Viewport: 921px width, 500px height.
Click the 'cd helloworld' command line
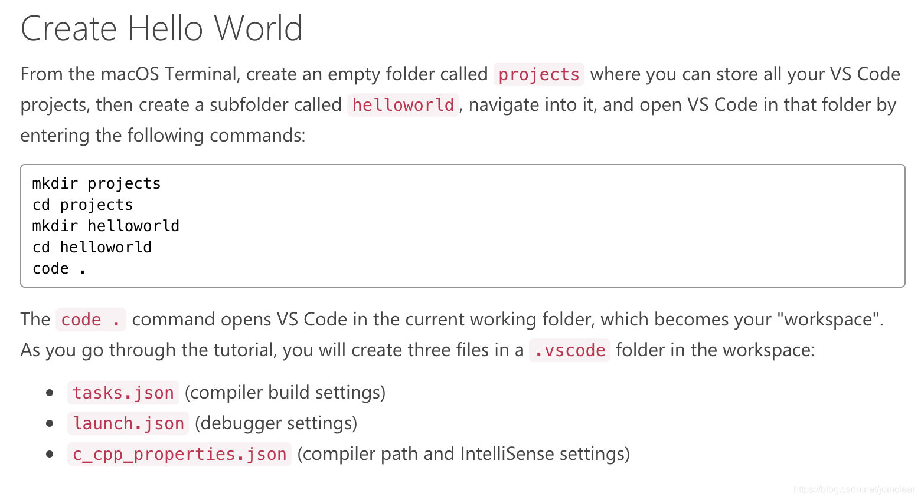coord(92,247)
